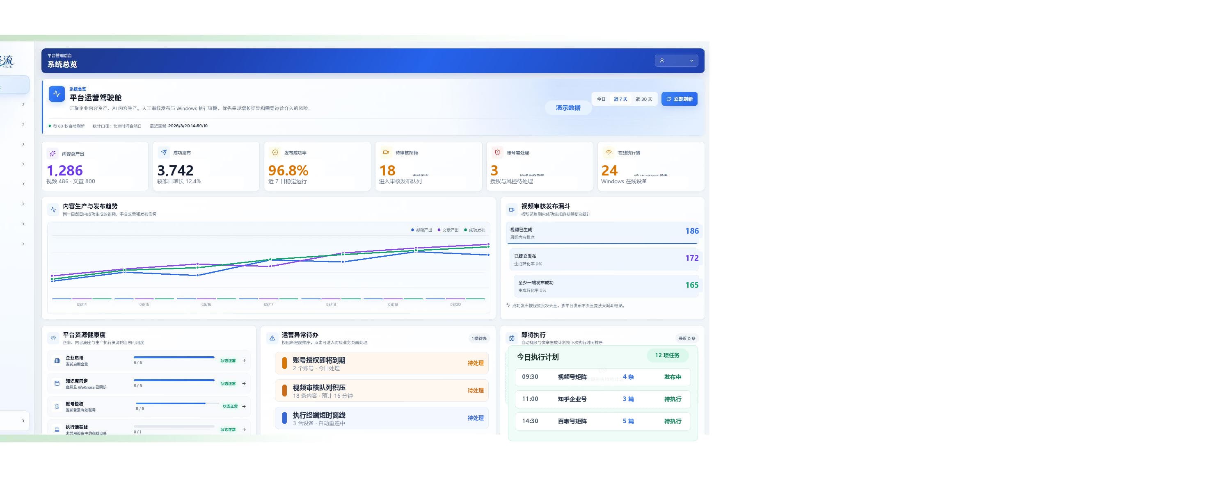
Task: Click the pulse icon beside 内容生产与发布趋势
Action: tap(53, 210)
